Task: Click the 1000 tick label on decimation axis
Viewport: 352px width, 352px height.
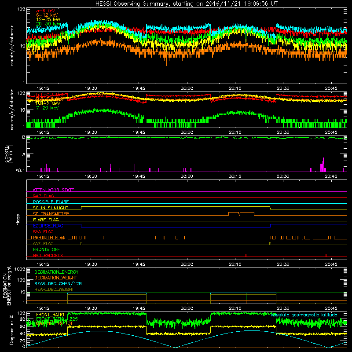Action: 20,269
